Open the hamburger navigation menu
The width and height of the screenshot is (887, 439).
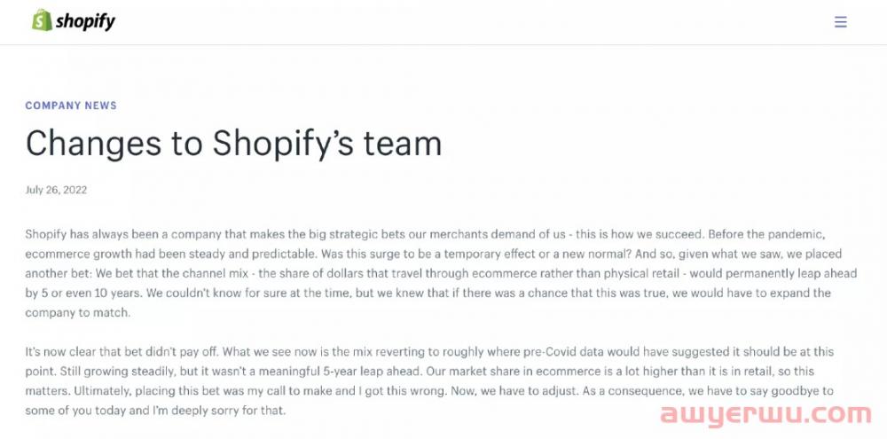841,22
